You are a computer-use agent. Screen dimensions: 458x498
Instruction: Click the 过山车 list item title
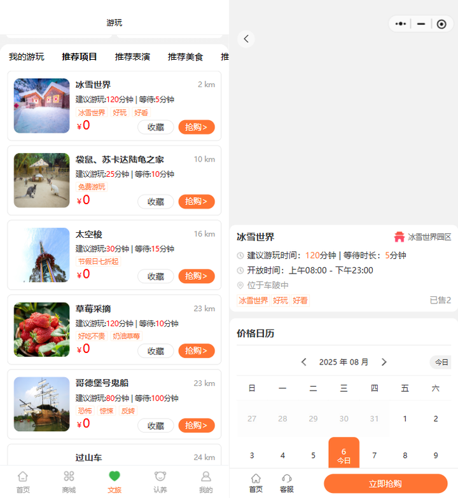click(x=88, y=458)
